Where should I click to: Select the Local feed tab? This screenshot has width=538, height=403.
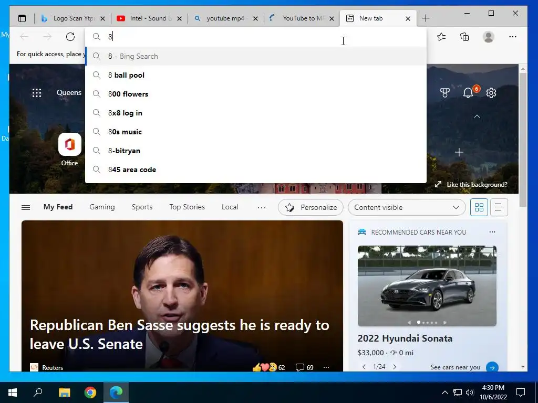(x=230, y=207)
